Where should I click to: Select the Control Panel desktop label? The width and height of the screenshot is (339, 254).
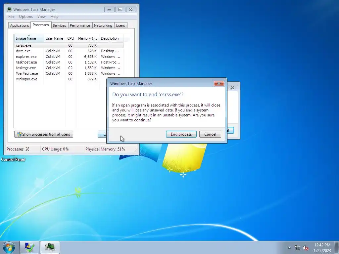click(13, 159)
